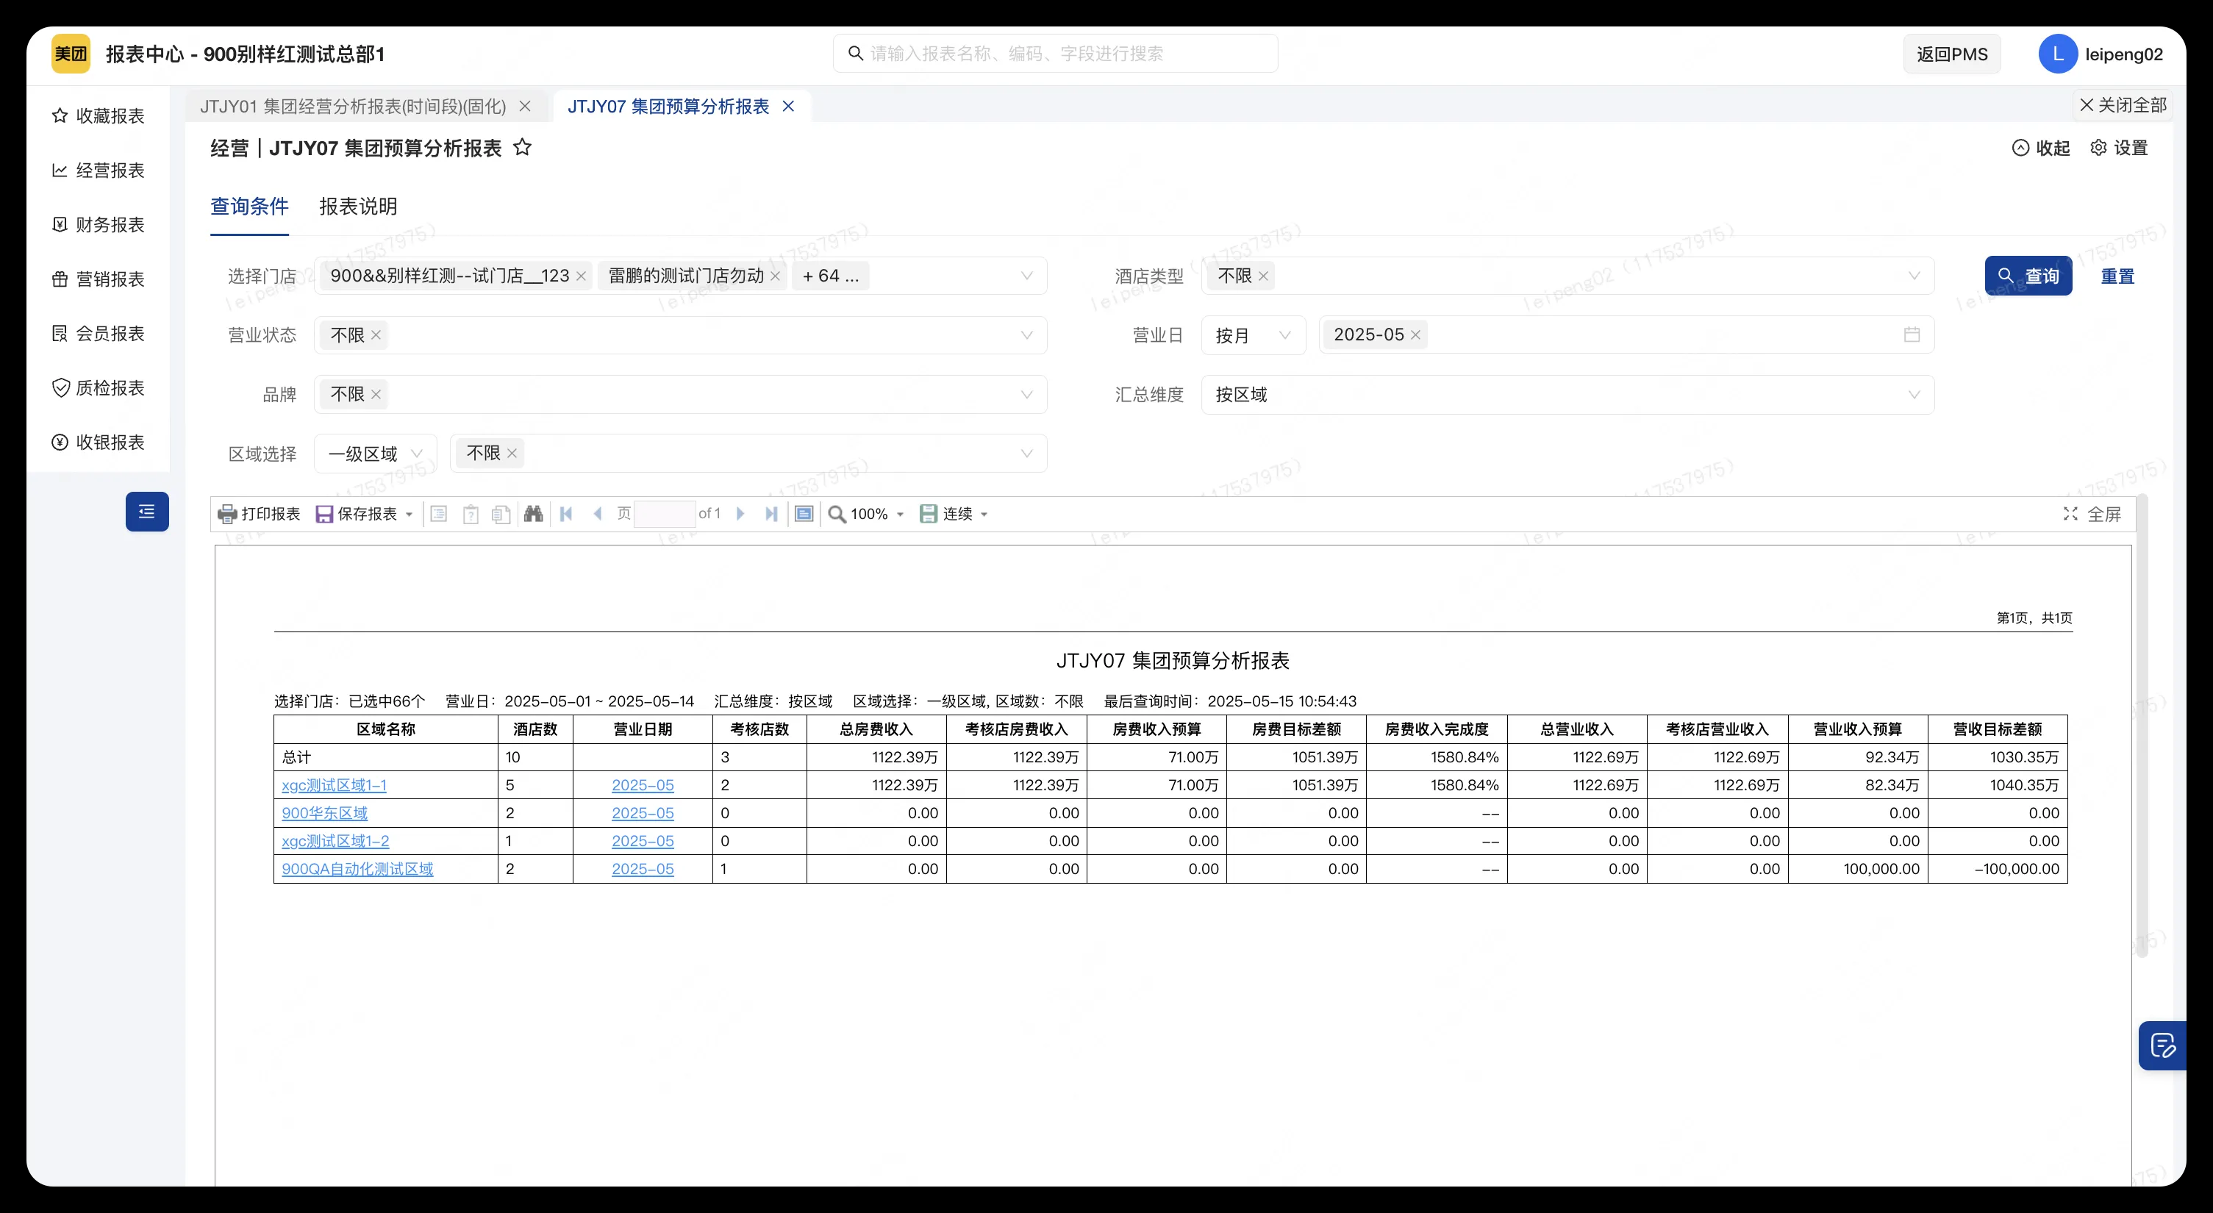
Task: Open the calendar icon in business date field
Action: 1912,335
